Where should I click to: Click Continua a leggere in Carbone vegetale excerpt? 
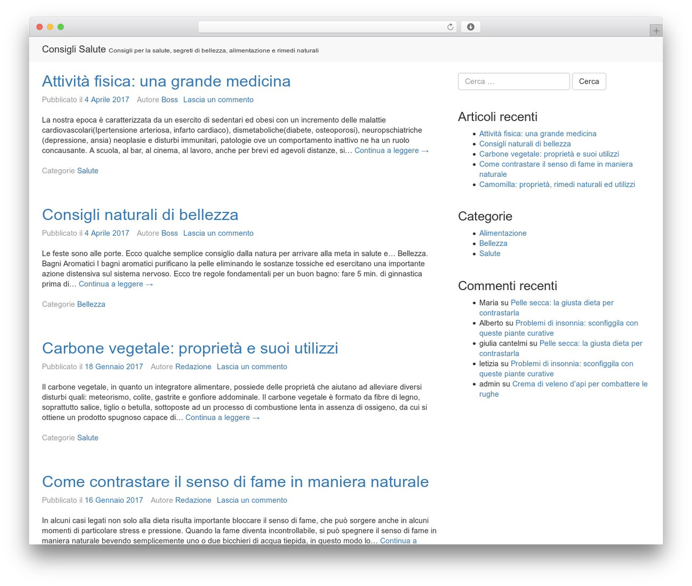(x=222, y=417)
